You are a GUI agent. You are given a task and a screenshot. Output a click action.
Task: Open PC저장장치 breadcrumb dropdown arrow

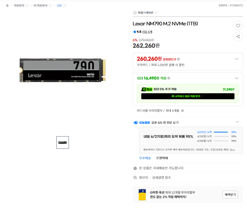click(50, 5)
